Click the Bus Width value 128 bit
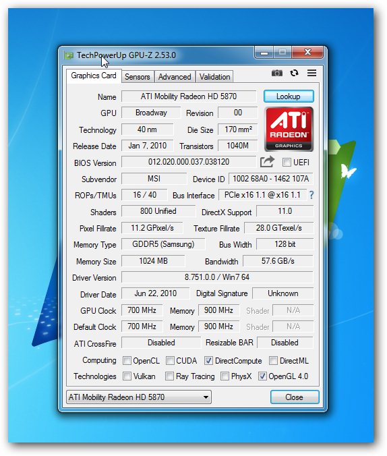The width and height of the screenshot is (387, 456). click(x=285, y=244)
